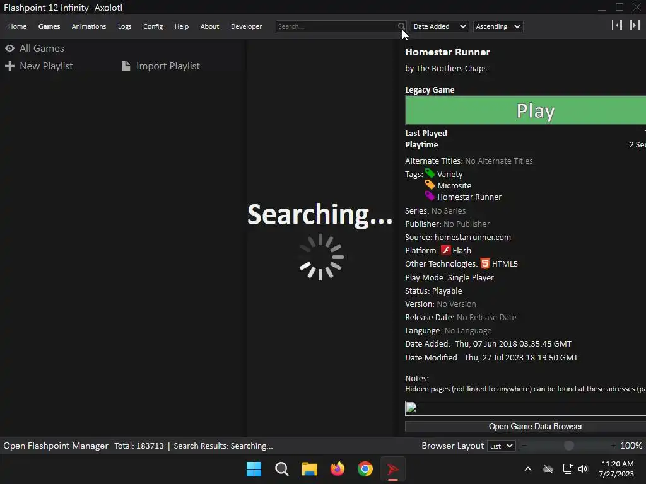646x484 pixels.
Task: Click the Homestar Runner game title
Action: coord(447,52)
